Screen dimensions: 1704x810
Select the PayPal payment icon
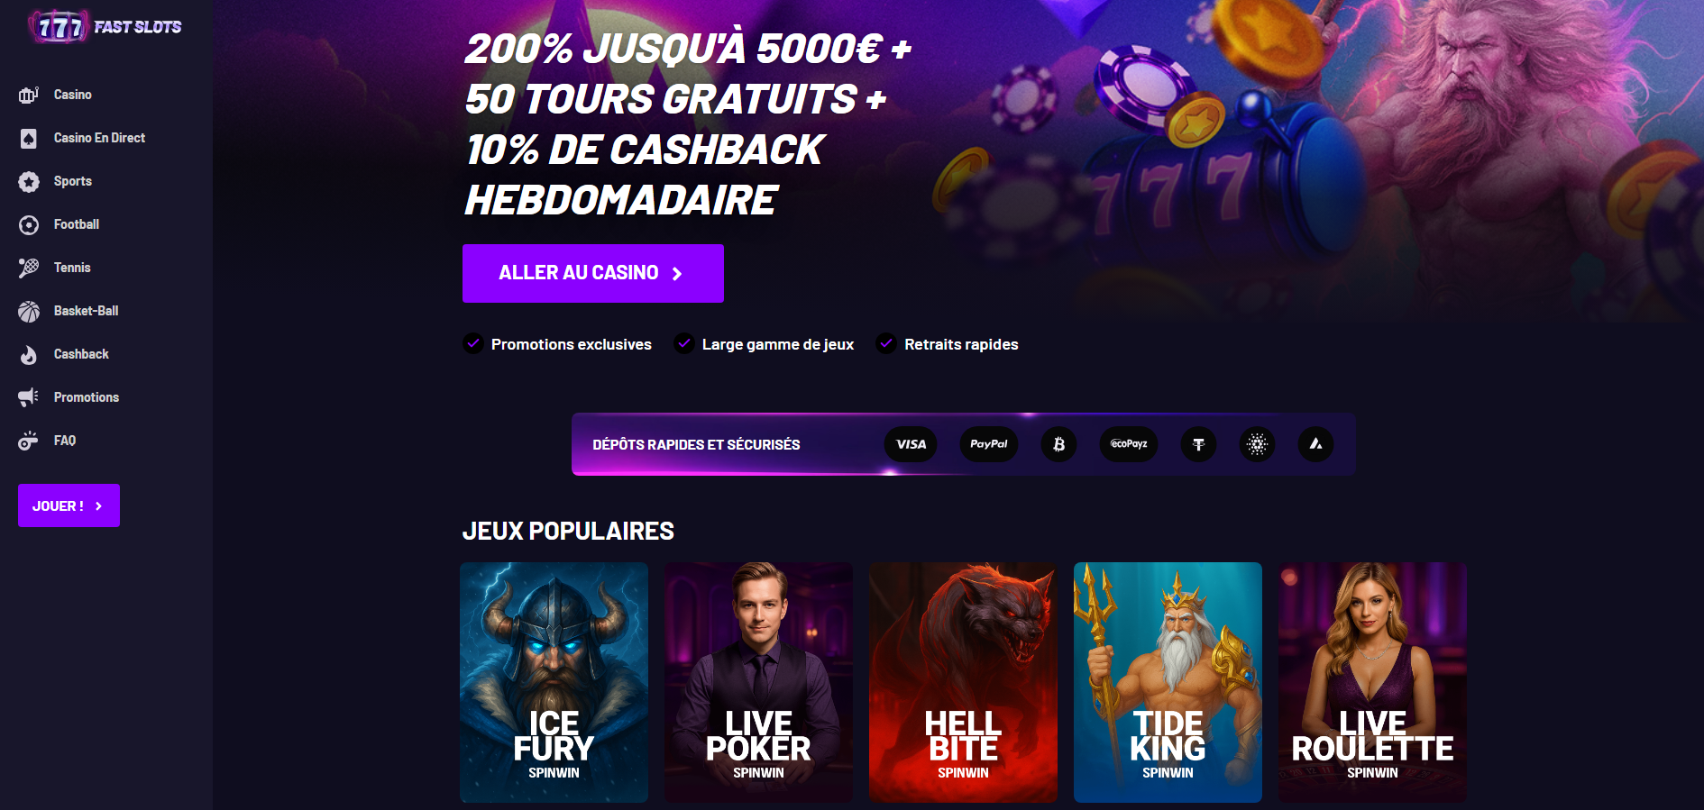point(989,444)
